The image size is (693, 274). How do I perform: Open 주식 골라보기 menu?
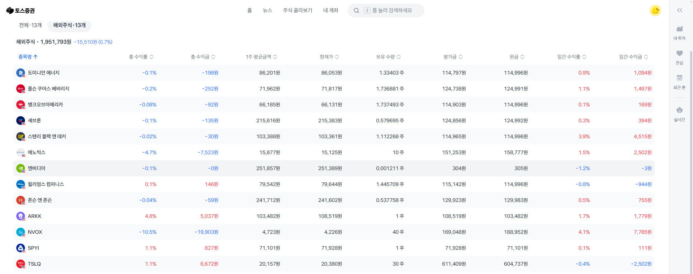tap(298, 10)
